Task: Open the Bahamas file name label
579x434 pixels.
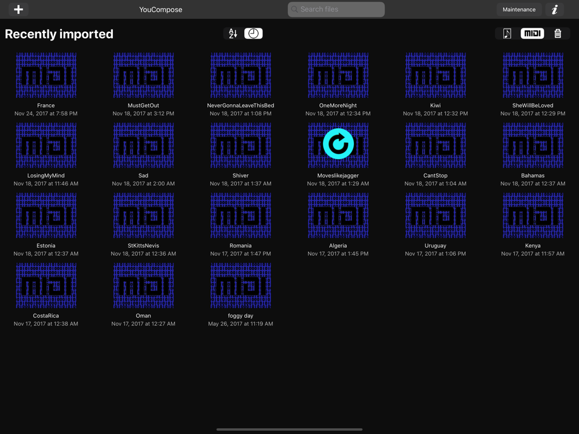Action: click(533, 175)
